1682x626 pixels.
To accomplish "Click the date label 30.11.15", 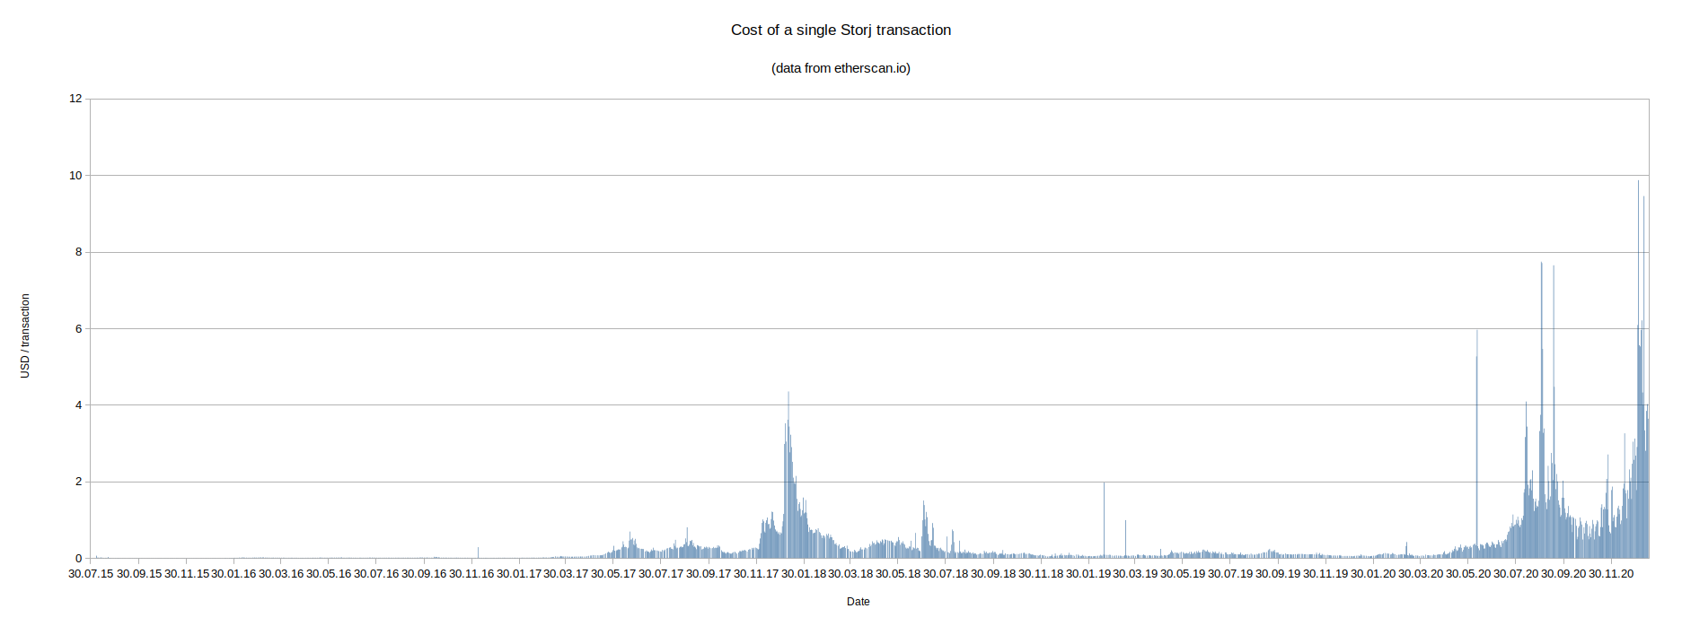I will pos(186,573).
